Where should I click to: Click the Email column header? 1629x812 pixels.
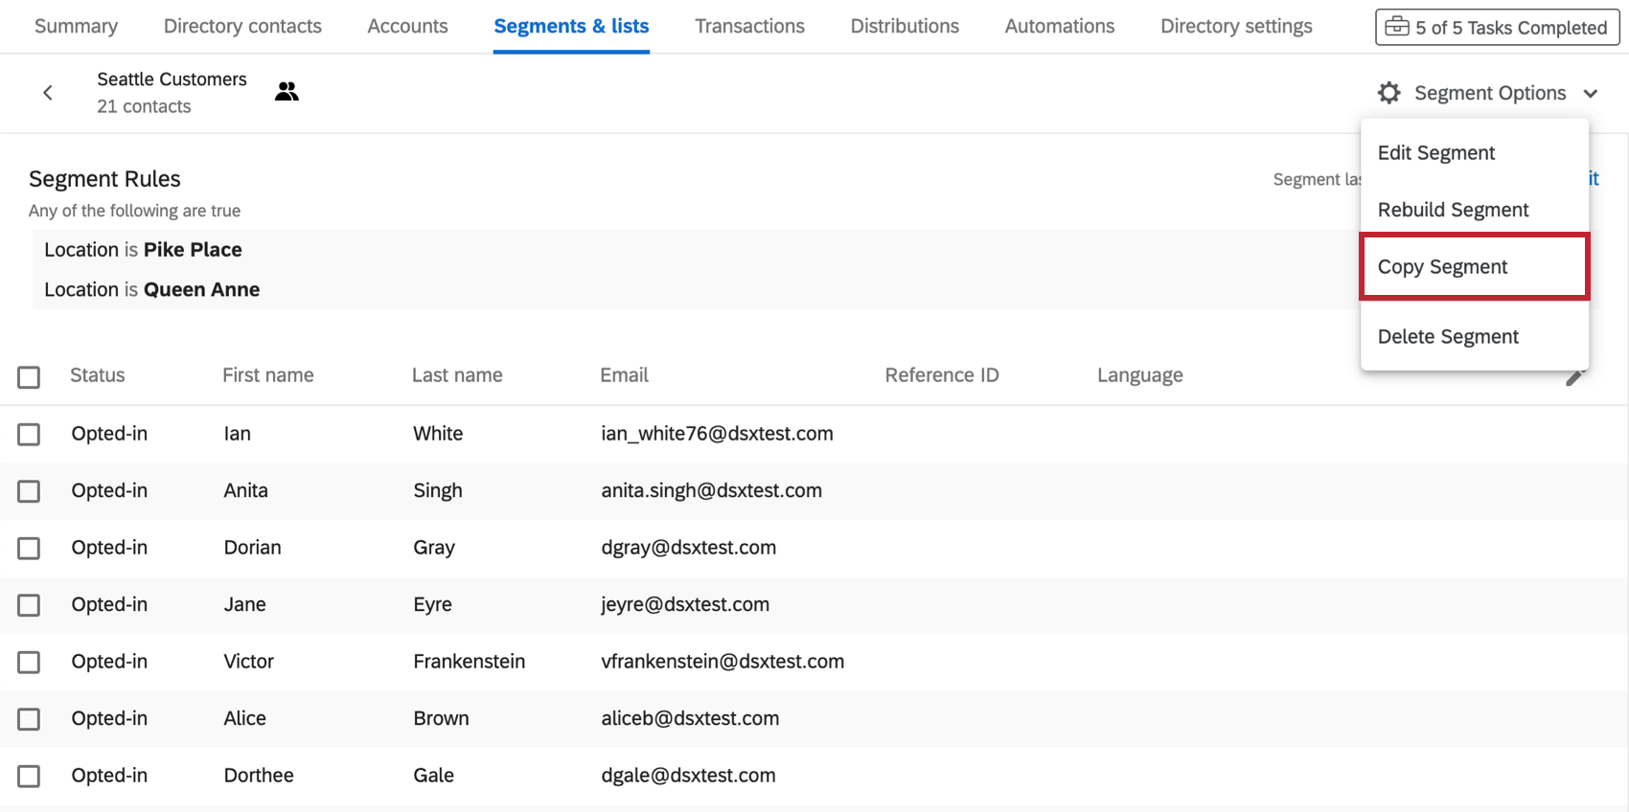point(625,375)
